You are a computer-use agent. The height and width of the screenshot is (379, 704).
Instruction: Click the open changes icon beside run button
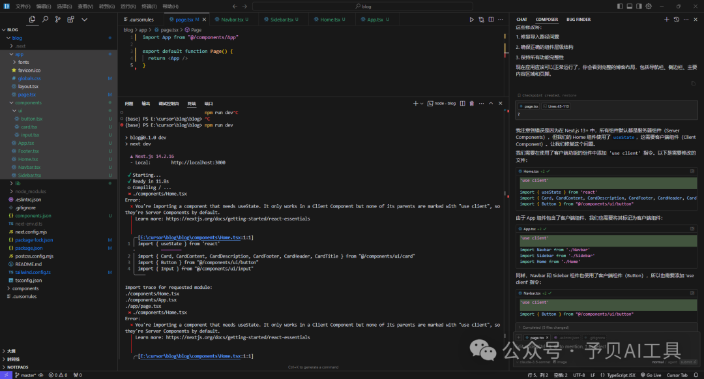tap(481, 20)
